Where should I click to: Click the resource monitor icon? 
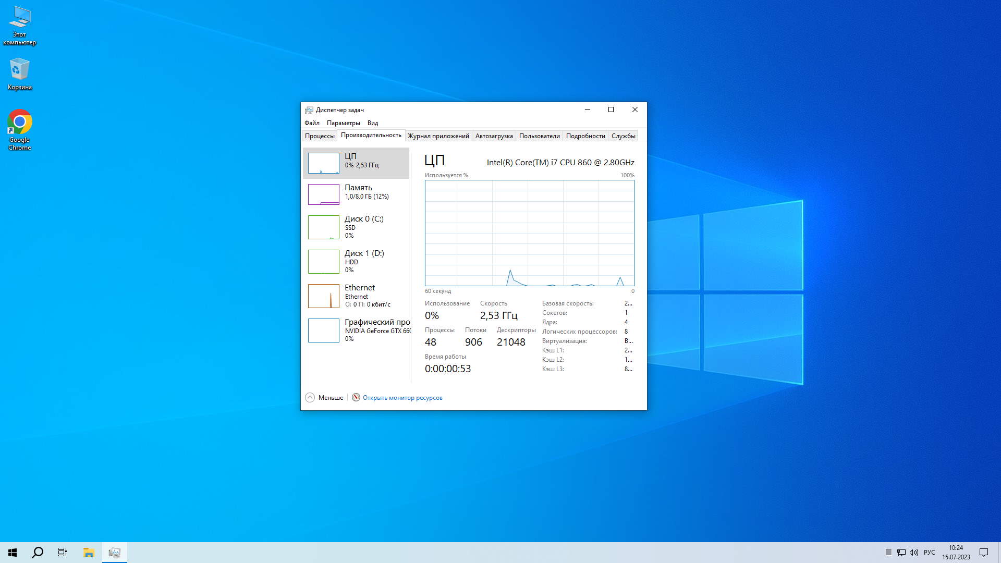tap(356, 397)
